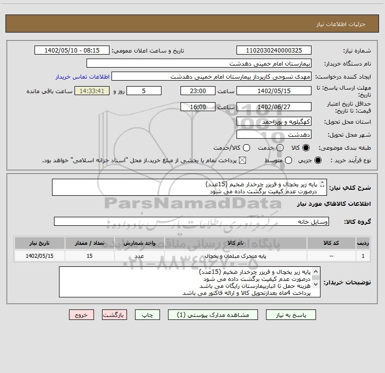The height and width of the screenshot is (373, 385).
Task: Click the response deadline date 1402/05/15 field
Action: 274,91
